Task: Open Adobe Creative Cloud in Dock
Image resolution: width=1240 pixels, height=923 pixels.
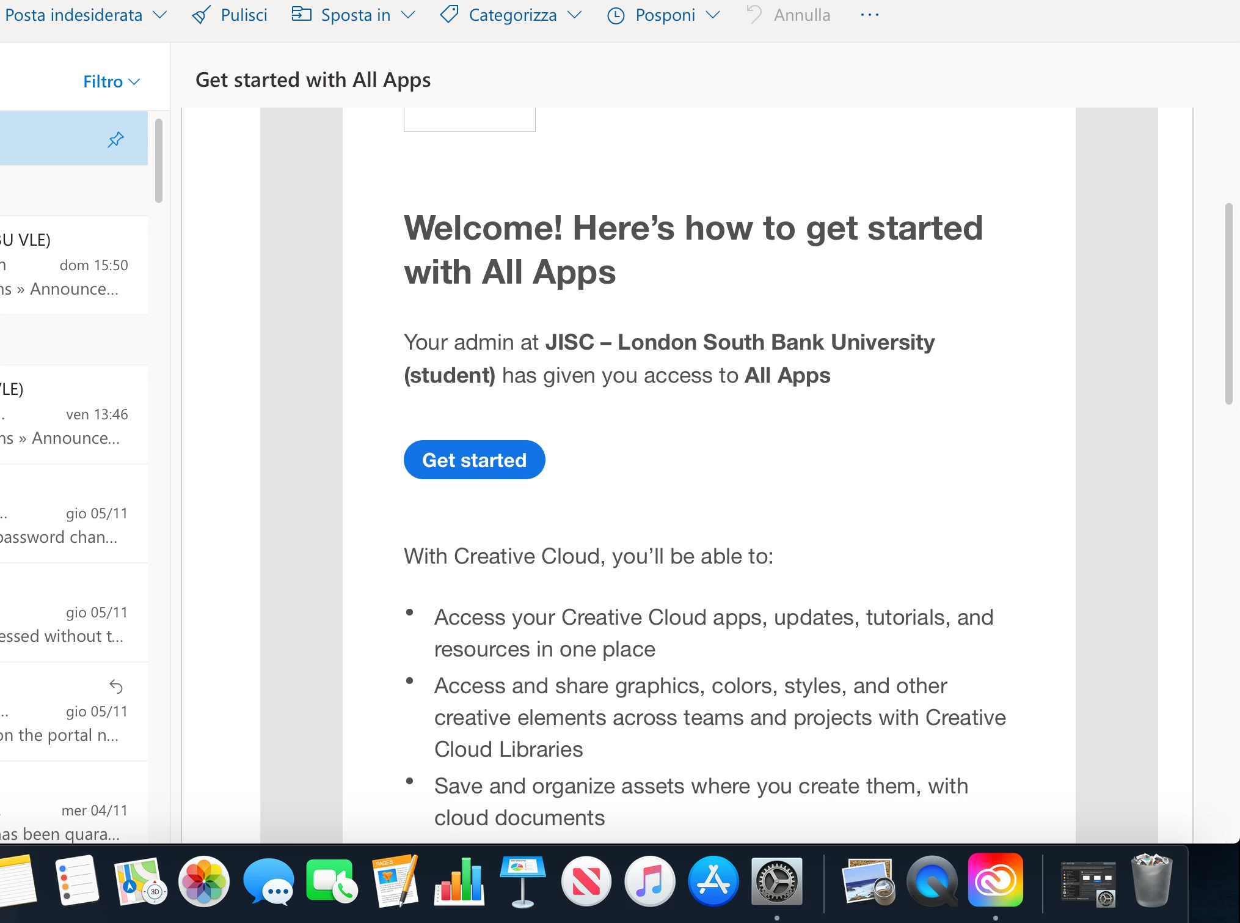Action: click(995, 881)
